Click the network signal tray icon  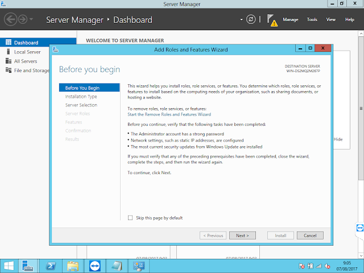319,266
